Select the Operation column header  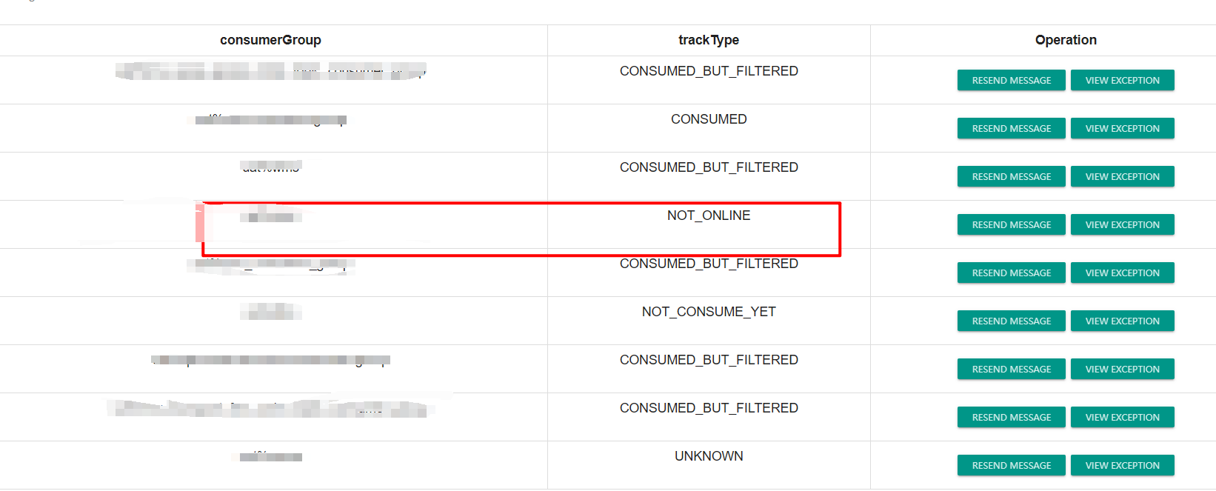click(1066, 40)
